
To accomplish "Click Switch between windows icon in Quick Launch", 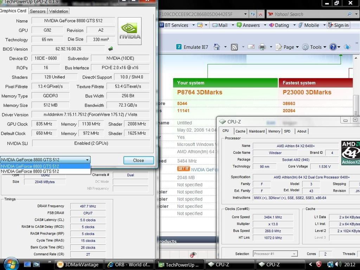I will pyautogui.click(x=36, y=264).
